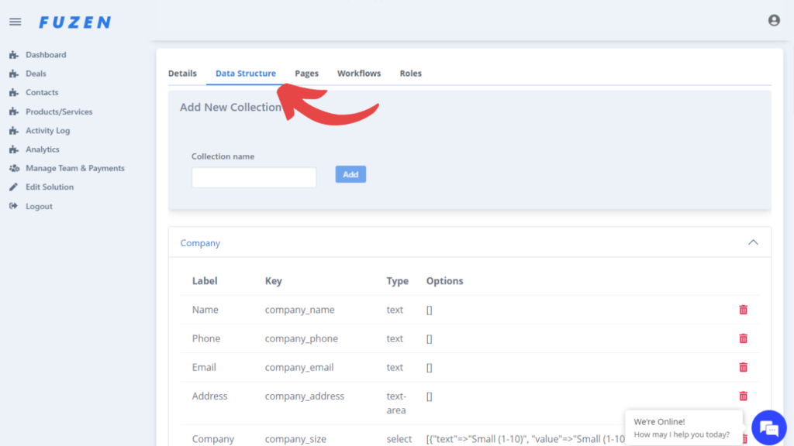This screenshot has height=446, width=794.
Task: Click the Analytics puzzle icon
Action: pos(14,149)
